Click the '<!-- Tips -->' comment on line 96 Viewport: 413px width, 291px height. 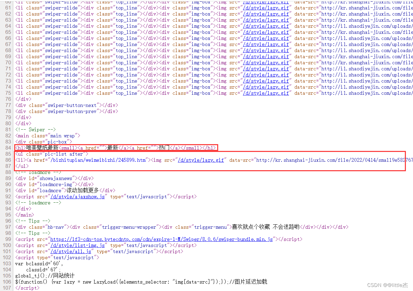[x=33, y=221]
